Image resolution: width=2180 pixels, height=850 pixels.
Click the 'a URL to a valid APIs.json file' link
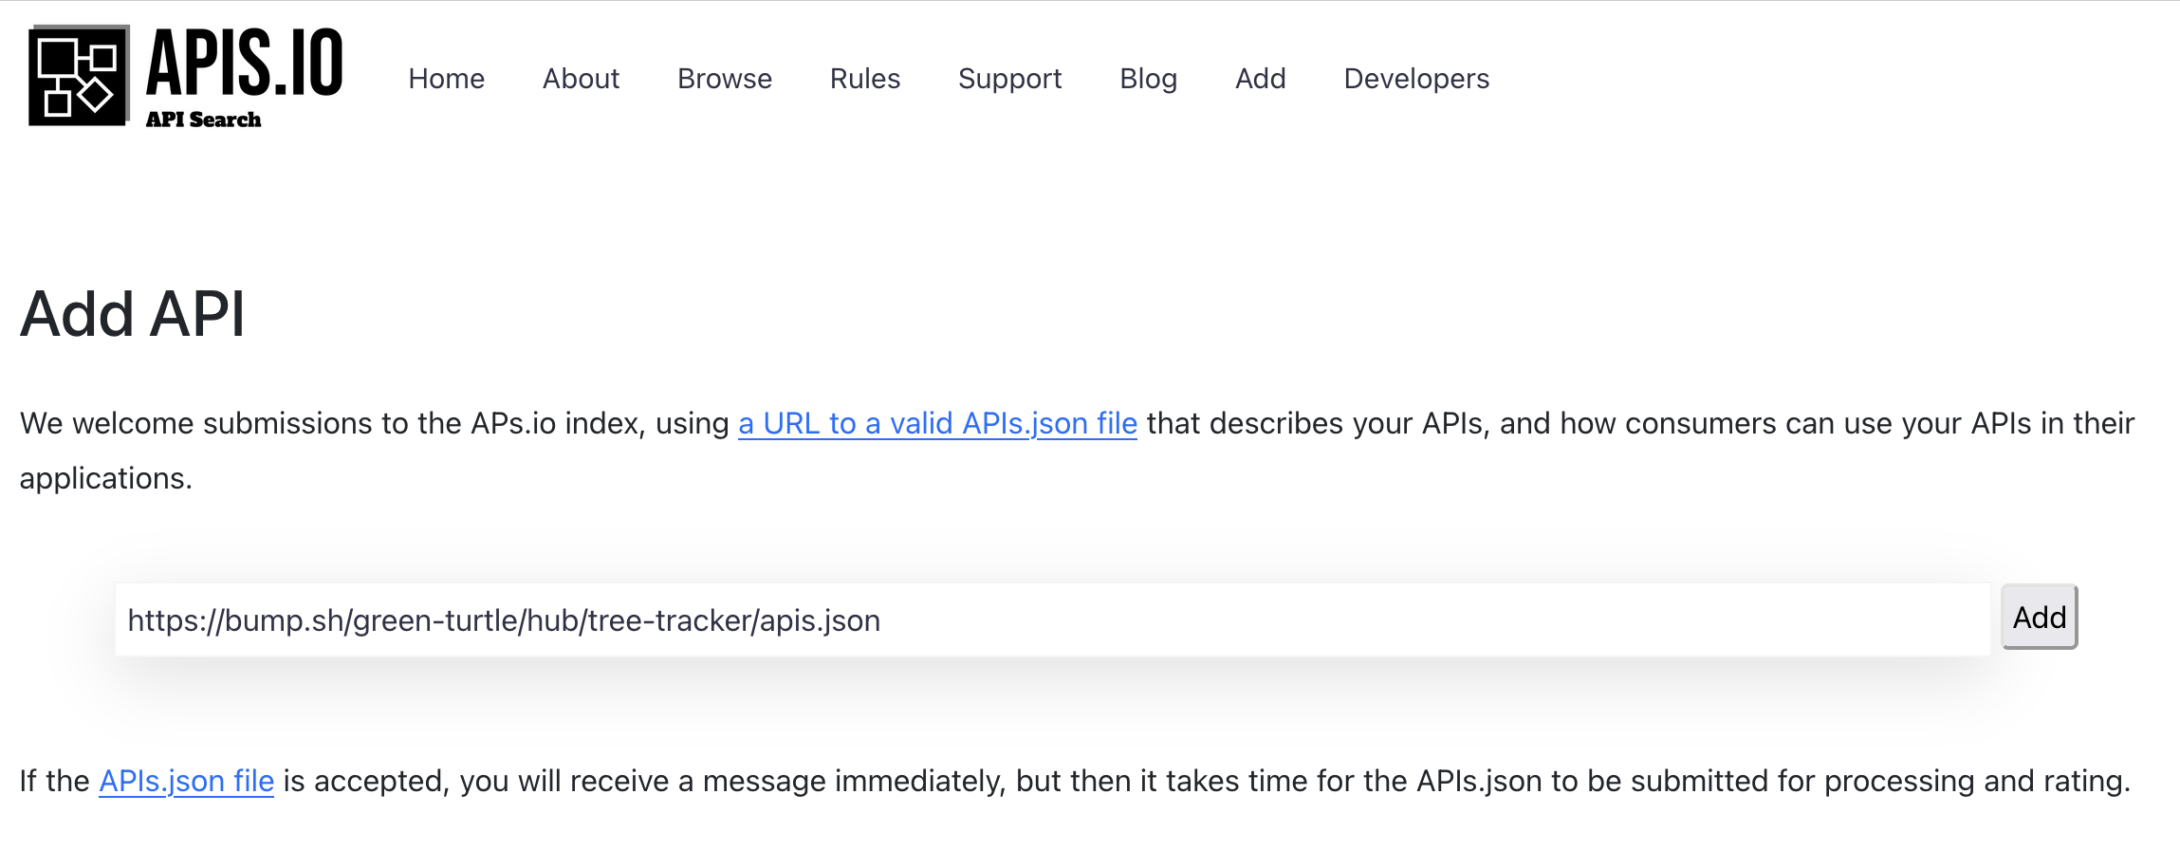pos(937,423)
